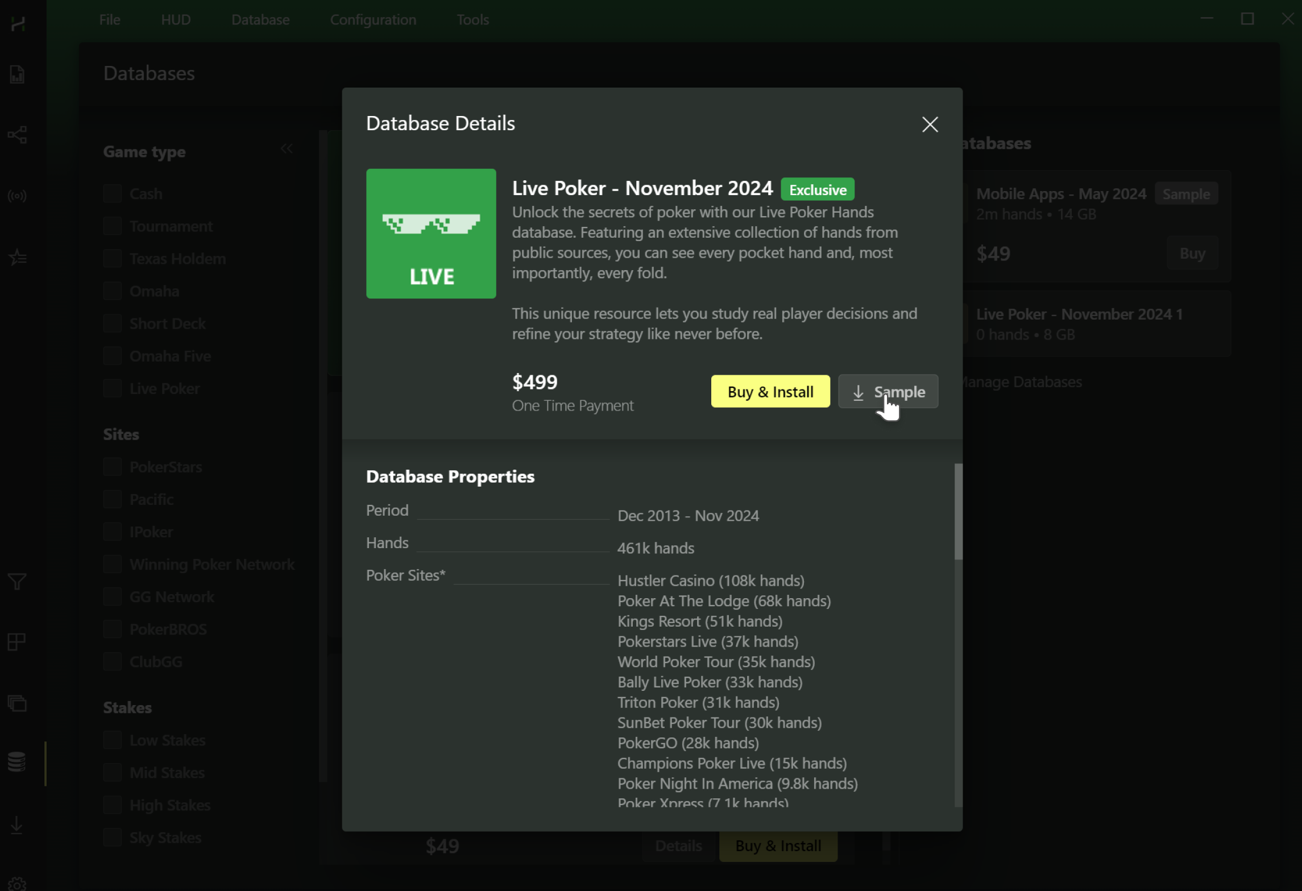Click the Sample database button
Screen dimensions: 1302x891
(x=888, y=391)
